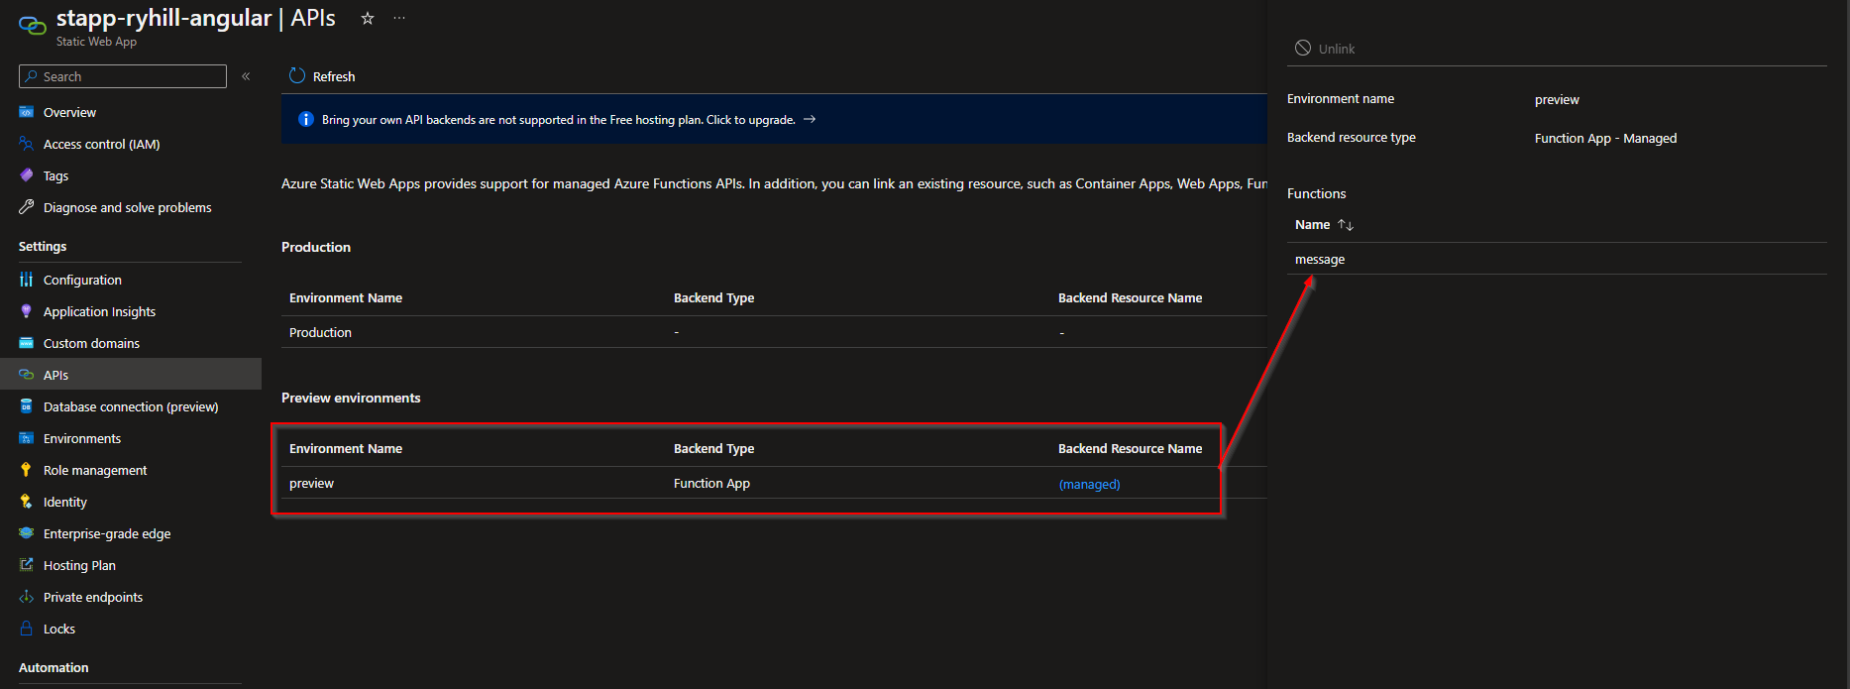Screen dimensions: 1850x689
Task: Click the Tags icon
Action: [x=27, y=175]
